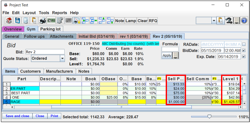This screenshot has width=250, height=123.
Task: Click the paste clipboard icon beside the printer
Action: pos(34,21)
